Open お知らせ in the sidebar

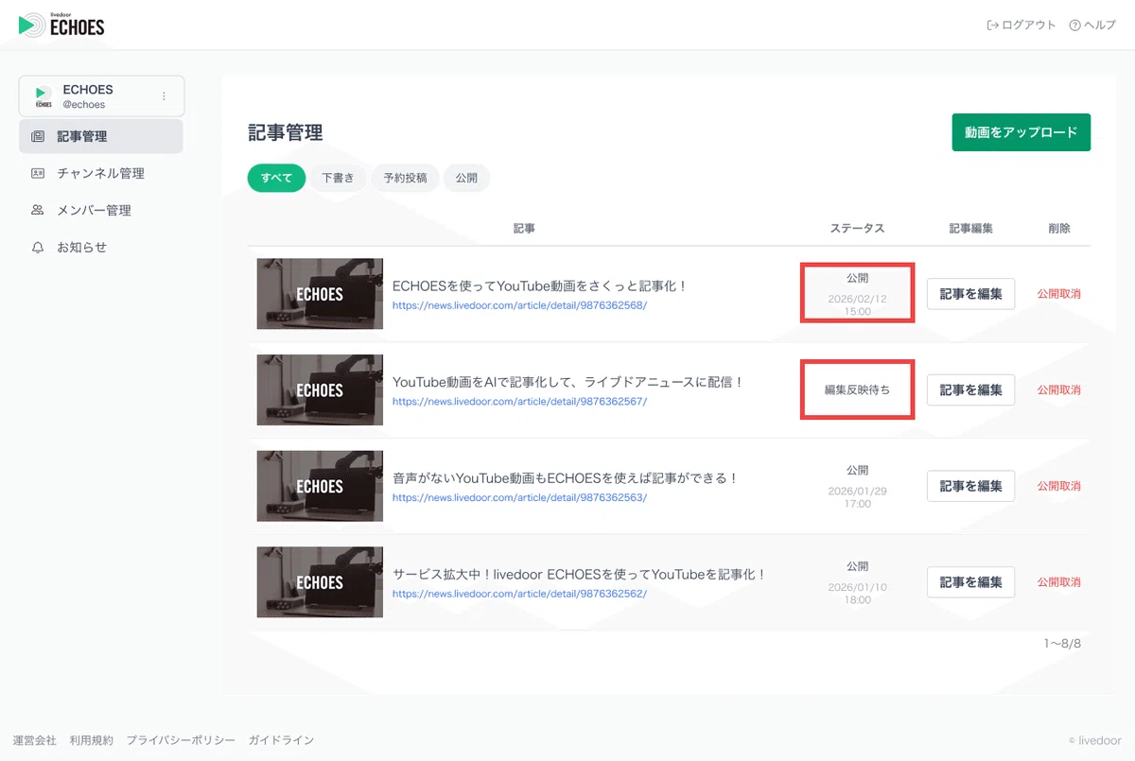(x=100, y=247)
